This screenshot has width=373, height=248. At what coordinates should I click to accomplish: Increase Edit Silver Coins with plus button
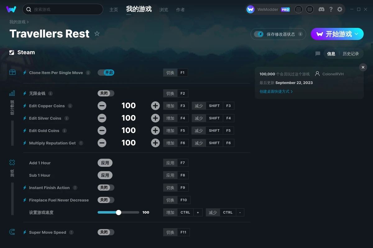(x=155, y=118)
